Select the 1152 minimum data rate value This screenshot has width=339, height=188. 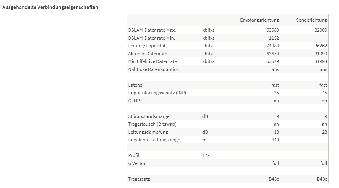[x=274, y=38]
